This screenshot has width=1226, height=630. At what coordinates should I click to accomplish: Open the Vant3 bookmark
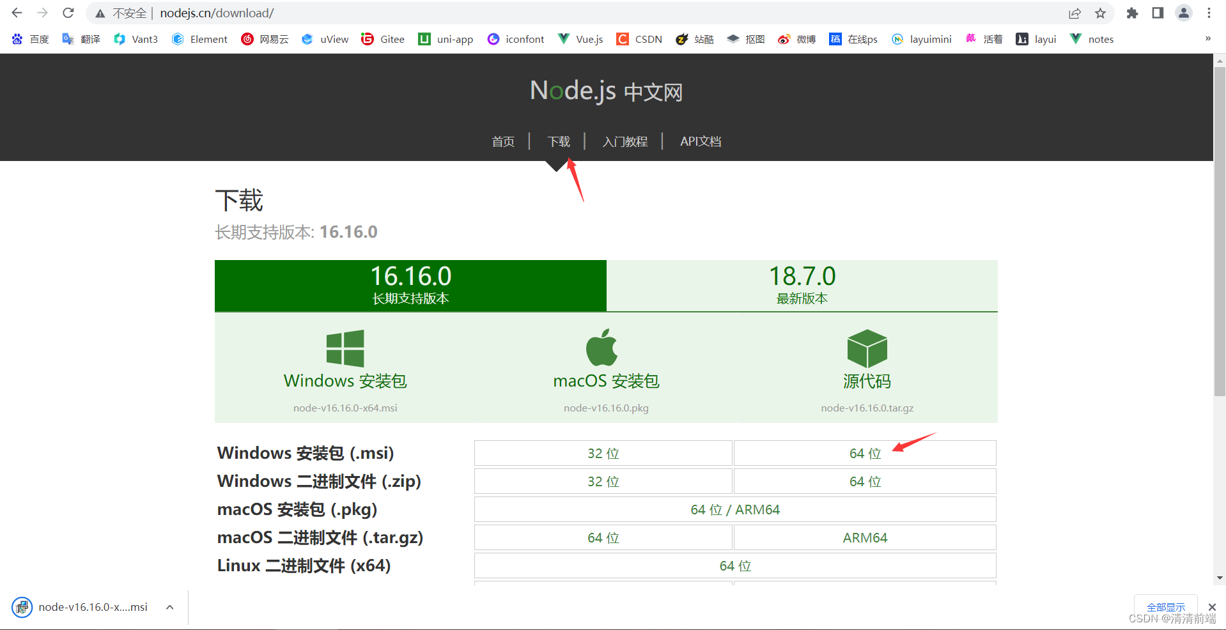tap(136, 39)
